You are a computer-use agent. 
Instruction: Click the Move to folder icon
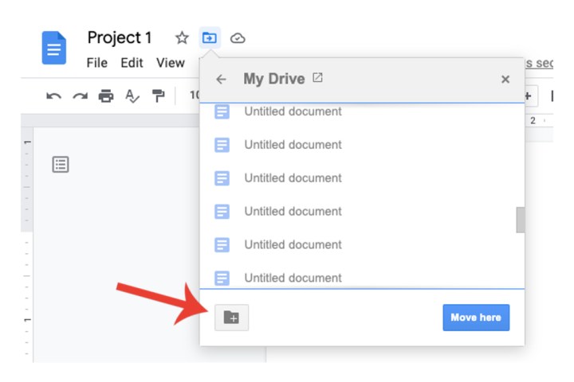click(210, 37)
